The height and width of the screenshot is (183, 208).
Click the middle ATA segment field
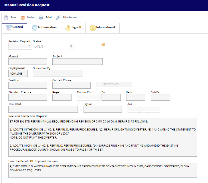pyautogui.click(x=144, y=109)
